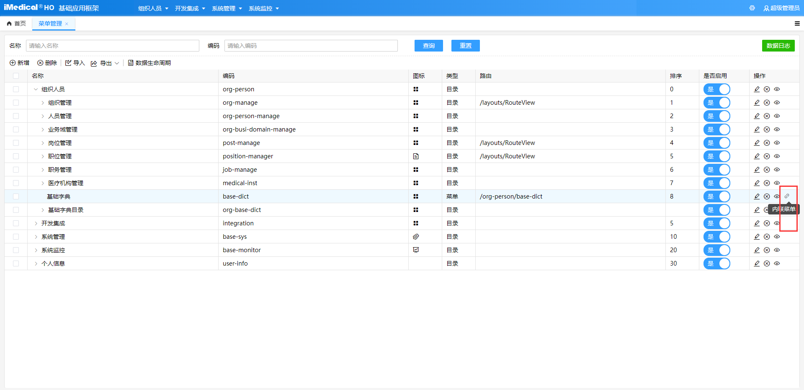Click the view eye icon for 个人信息 row
This screenshot has width=804, height=390.
click(777, 263)
